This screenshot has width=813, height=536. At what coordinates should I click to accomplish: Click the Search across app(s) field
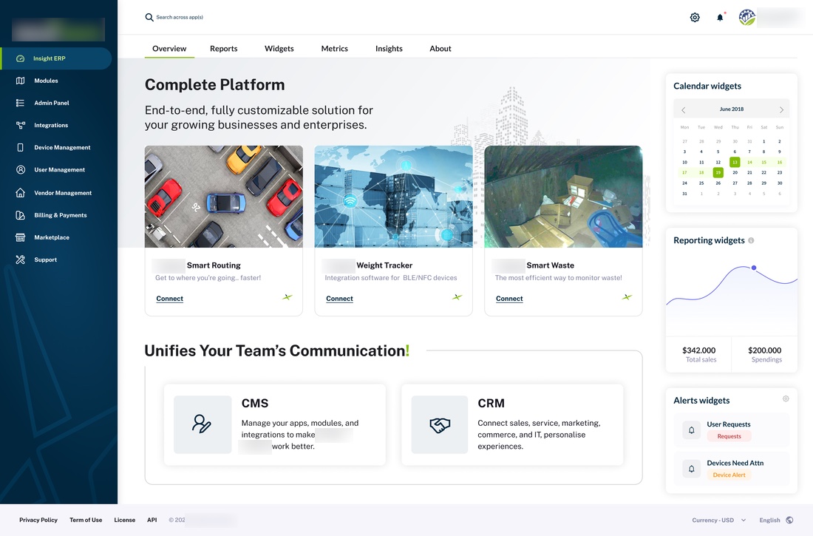(x=180, y=18)
